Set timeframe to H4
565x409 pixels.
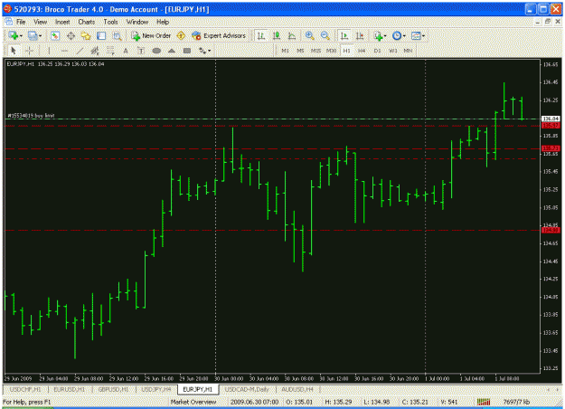362,51
